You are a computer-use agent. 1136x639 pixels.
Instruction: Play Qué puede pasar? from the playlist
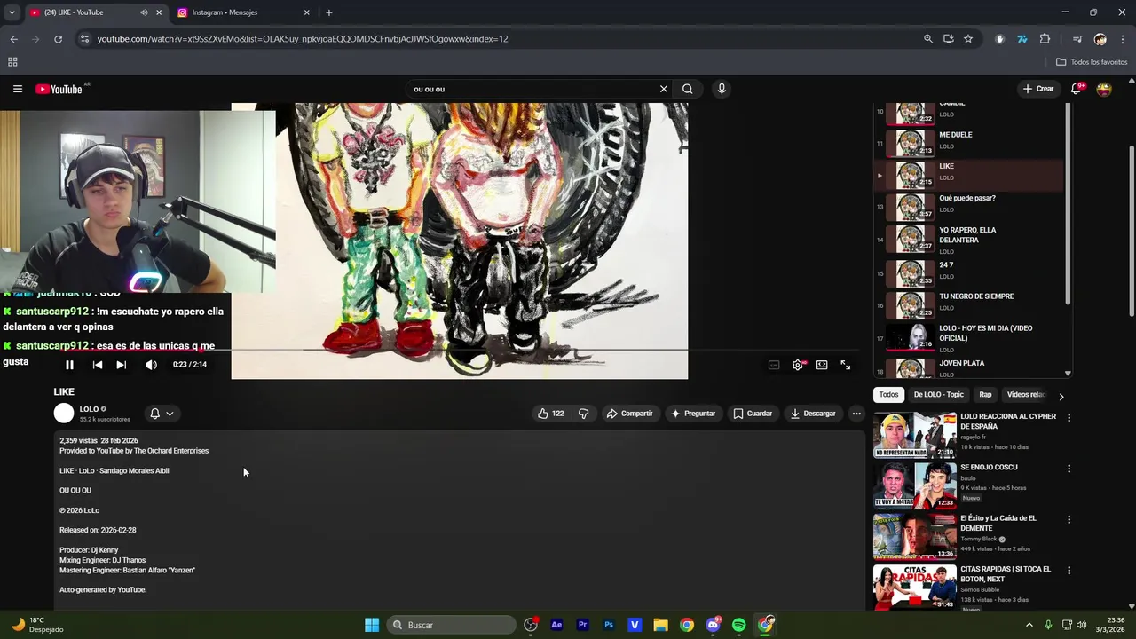(969, 207)
